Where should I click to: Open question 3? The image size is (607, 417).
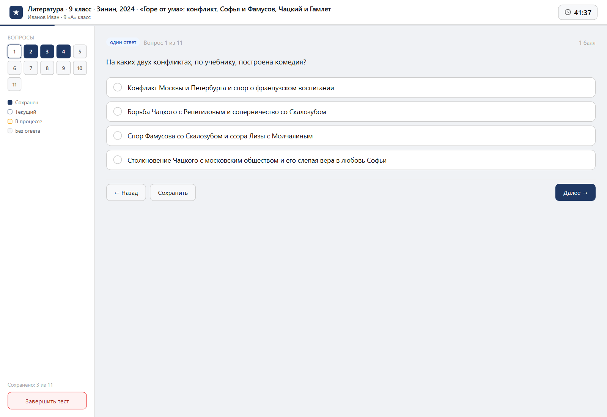47,52
